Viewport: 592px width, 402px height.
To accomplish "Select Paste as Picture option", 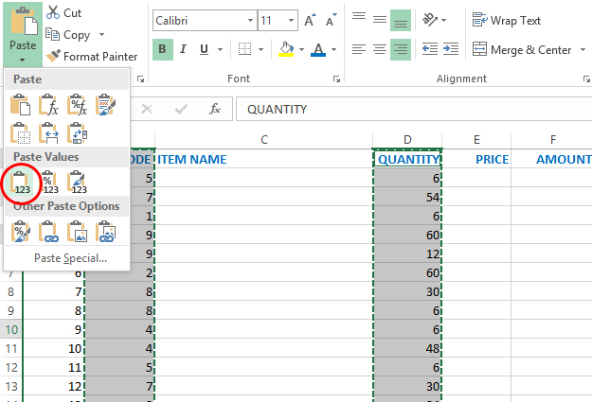I will (78, 231).
